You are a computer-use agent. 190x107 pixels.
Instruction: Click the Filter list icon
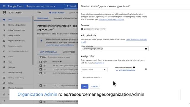point(41,57)
